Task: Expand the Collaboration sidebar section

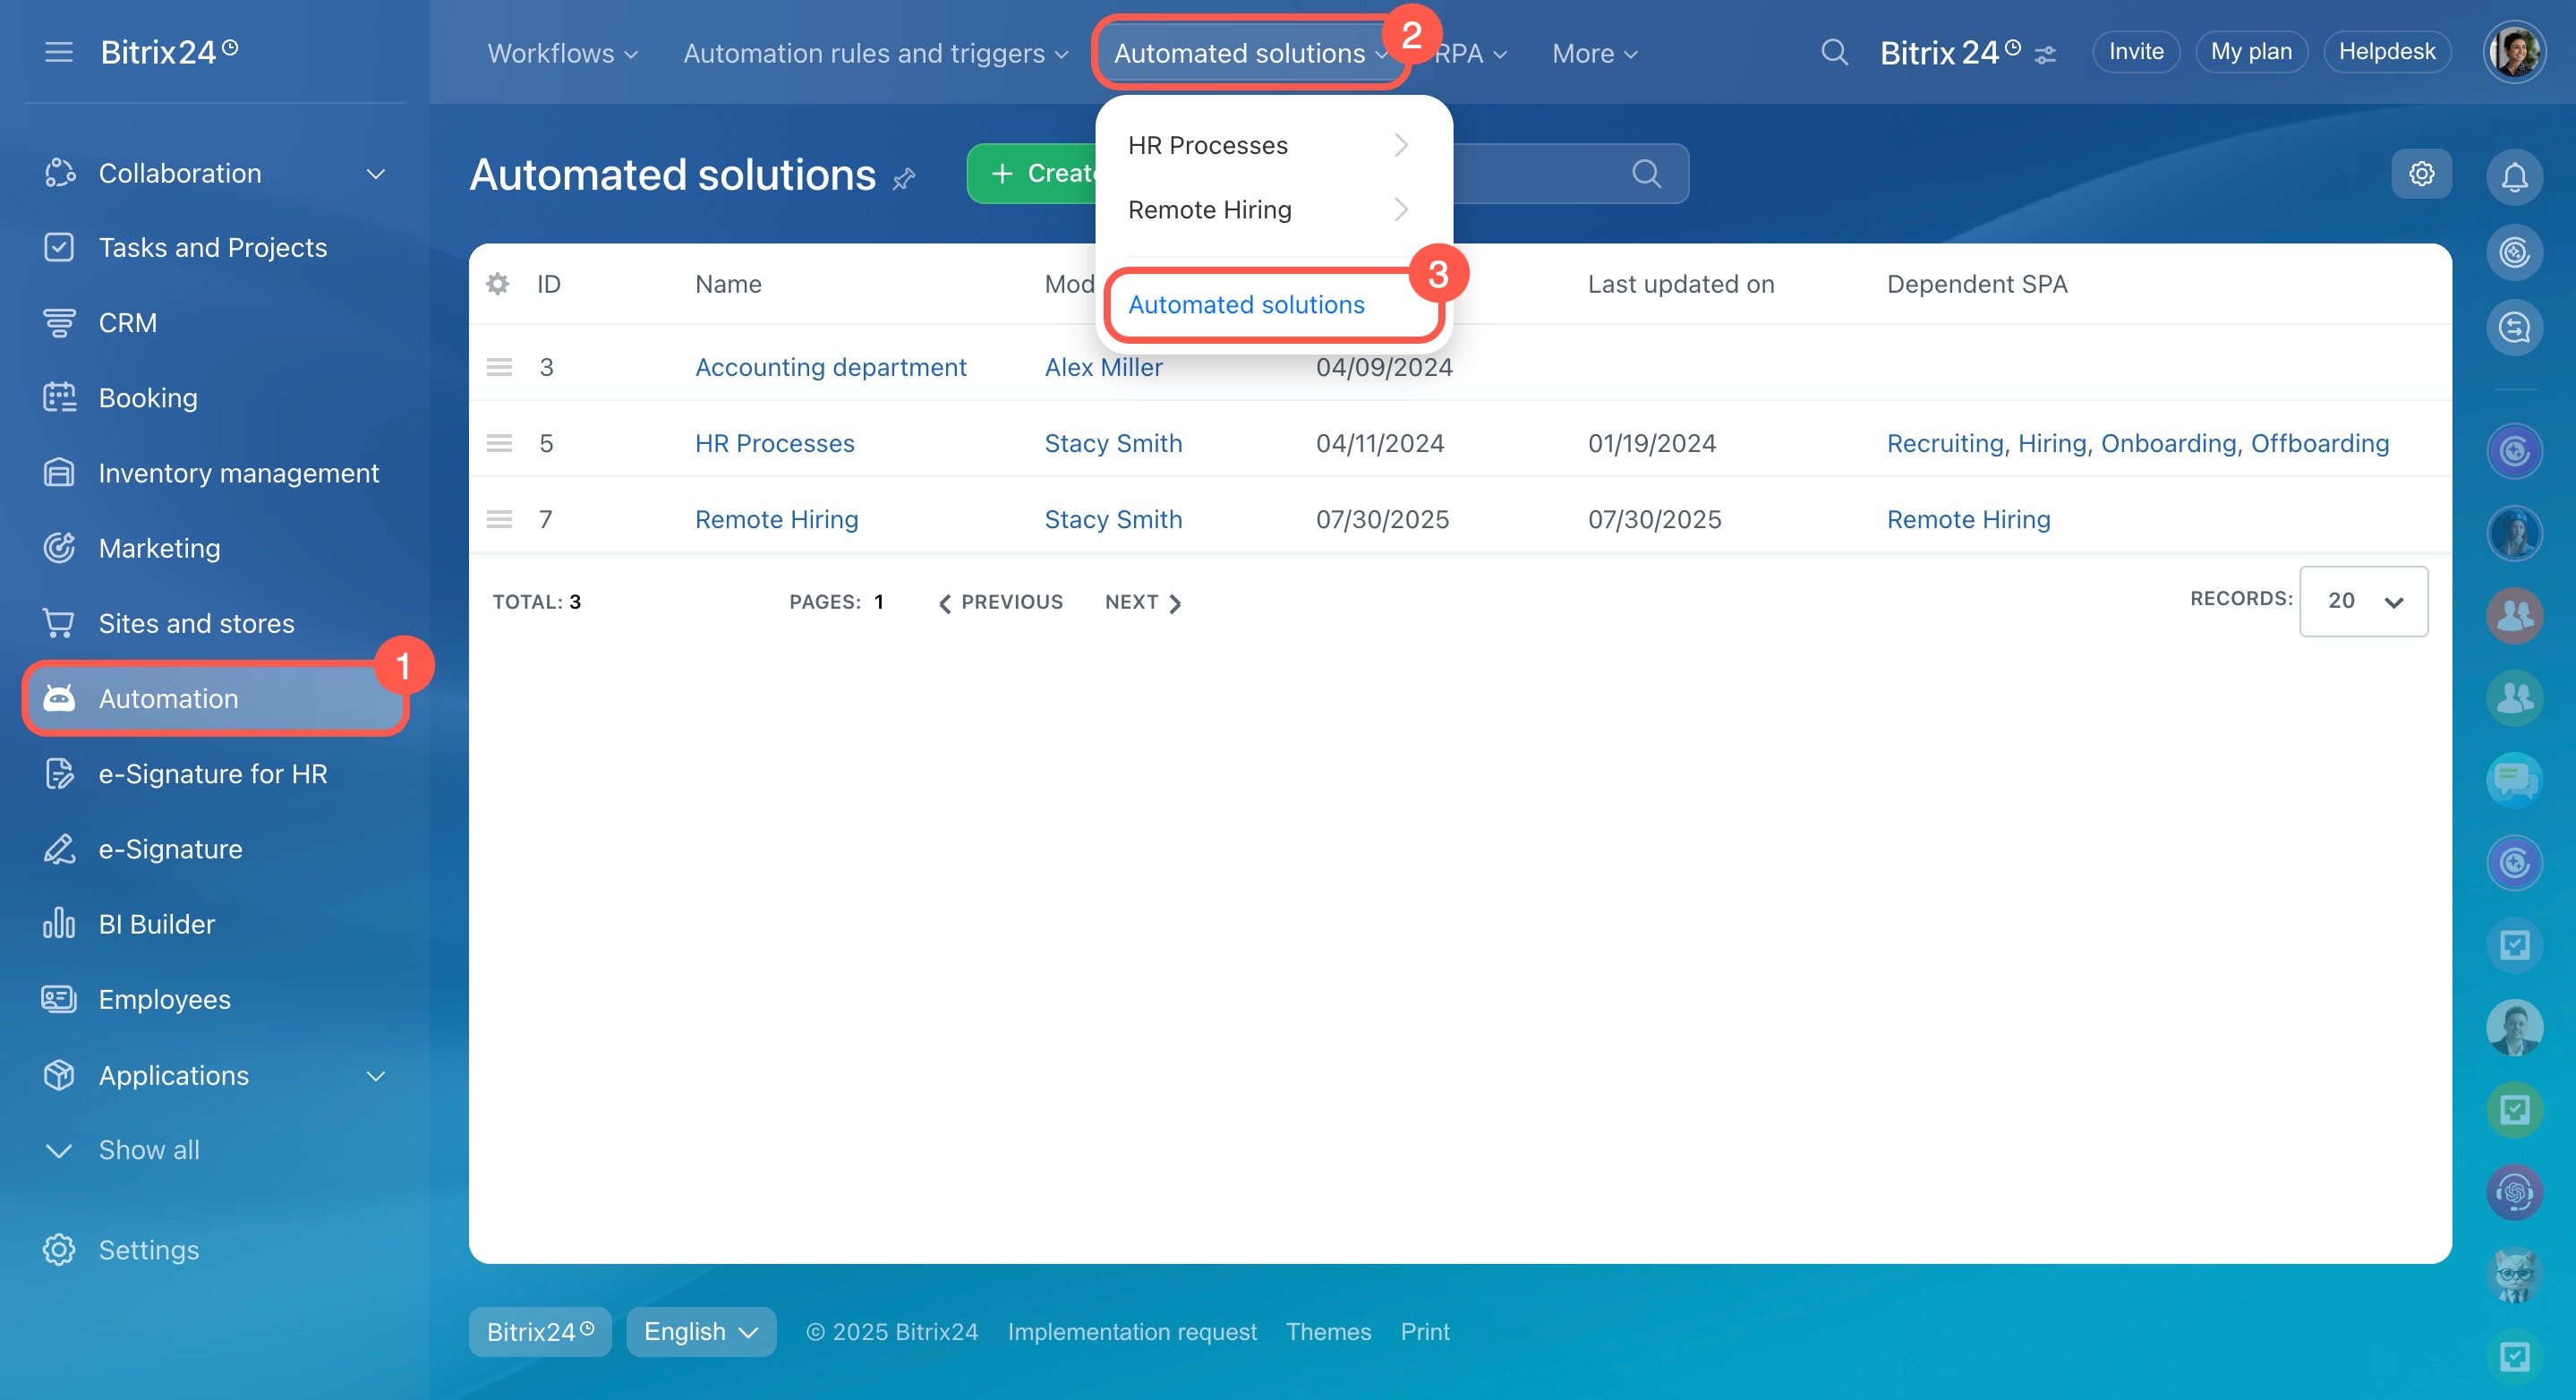Action: click(375, 174)
